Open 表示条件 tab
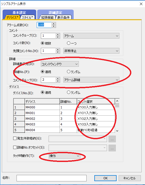 [63, 17]
